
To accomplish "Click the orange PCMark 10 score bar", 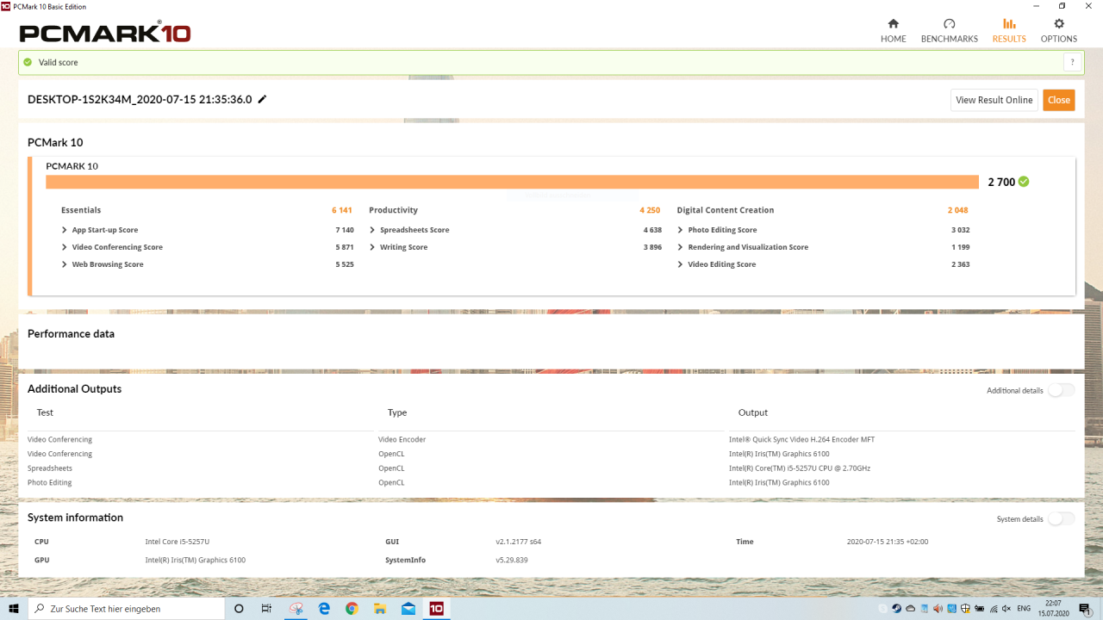I will (512, 182).
